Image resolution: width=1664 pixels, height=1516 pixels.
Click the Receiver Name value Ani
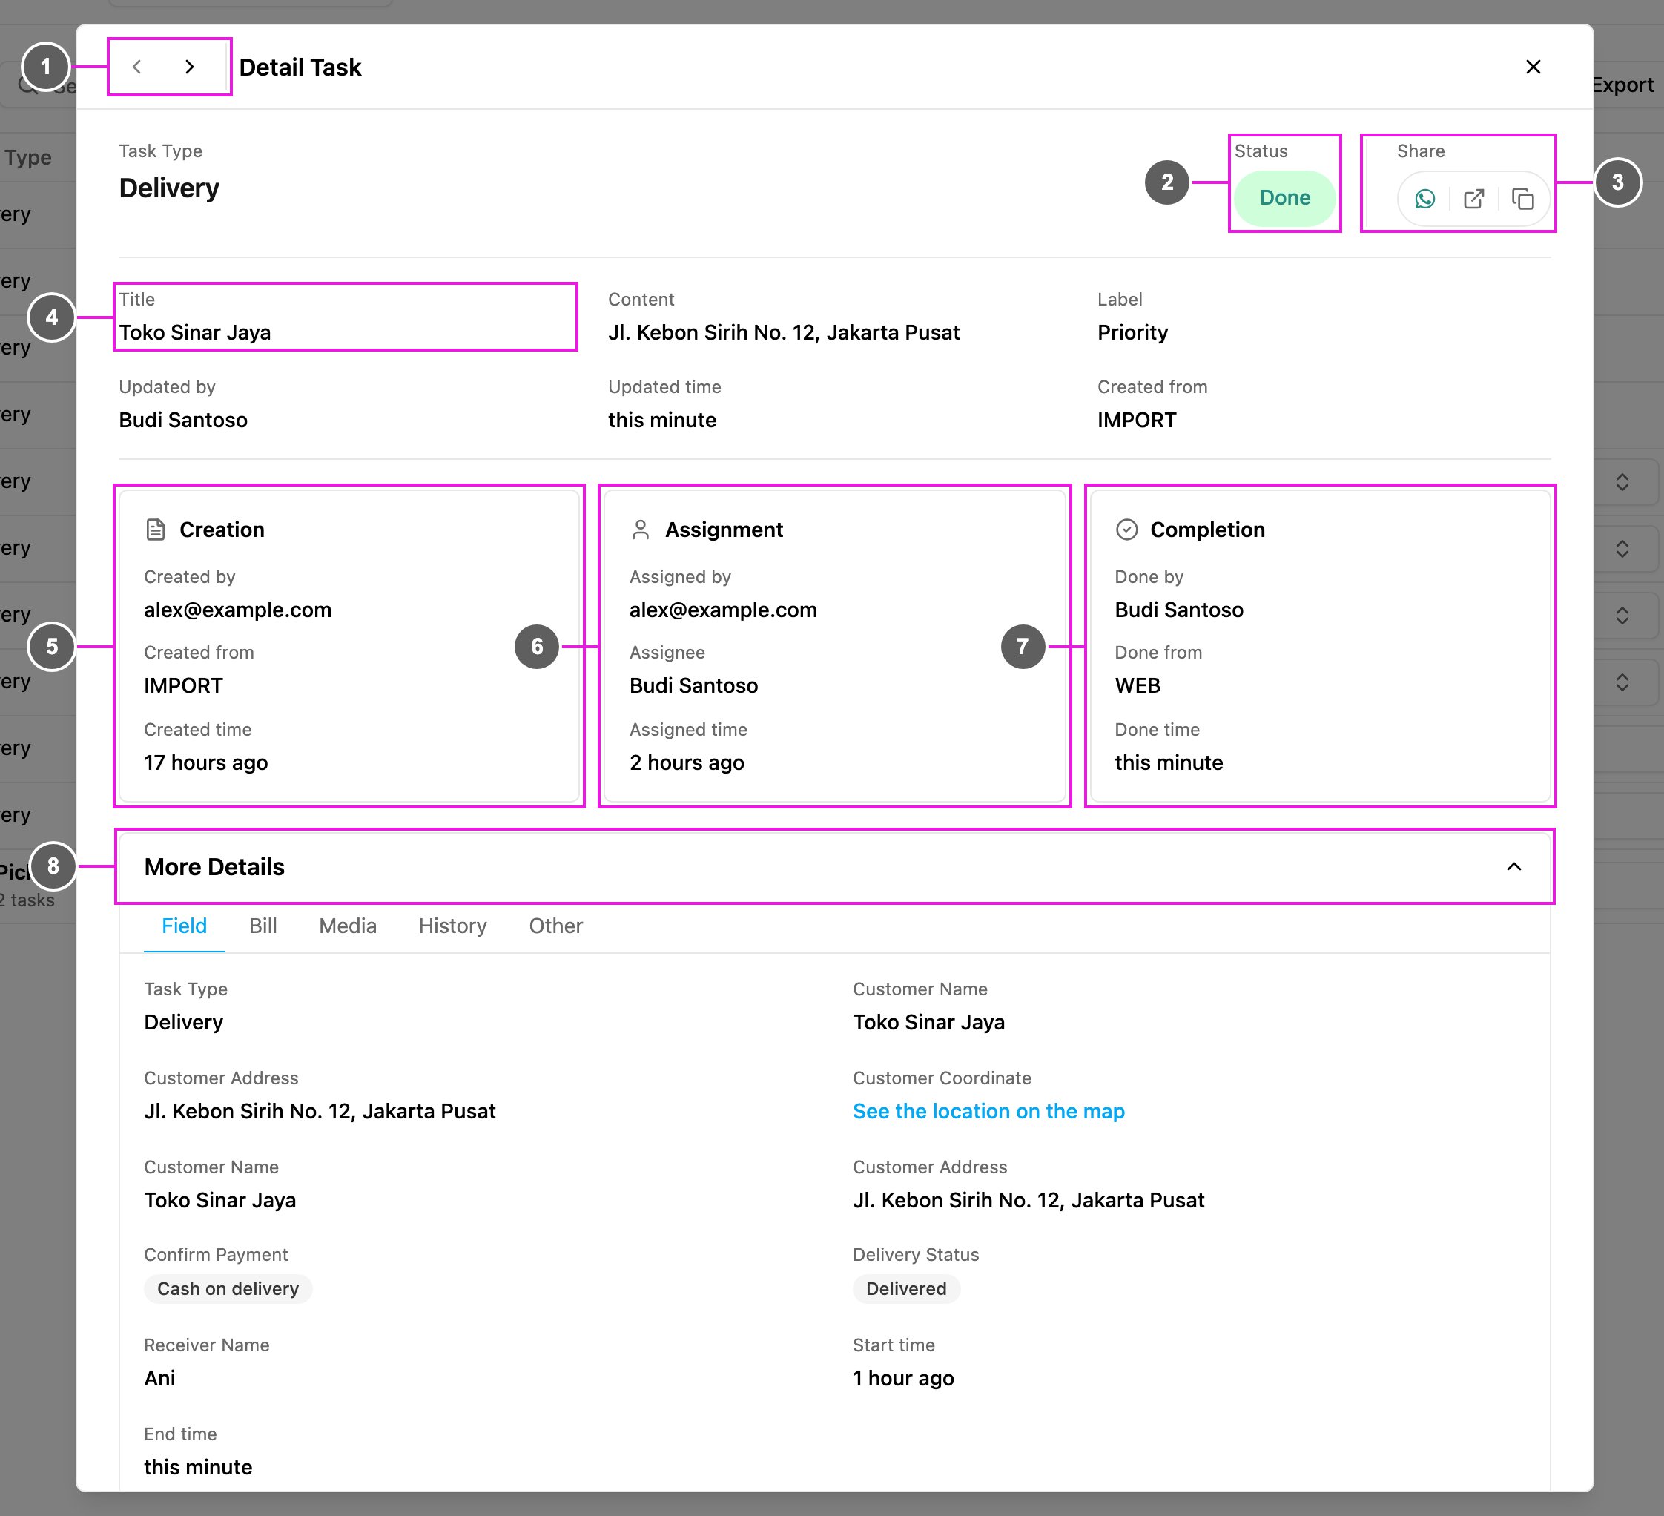point(159,1378)
